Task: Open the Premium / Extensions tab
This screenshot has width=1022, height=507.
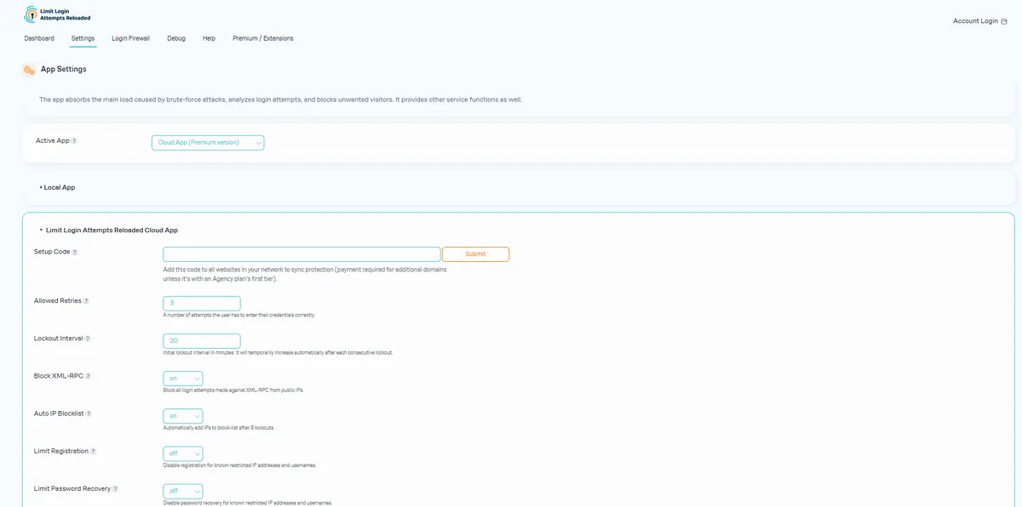Action: point(263,38)
